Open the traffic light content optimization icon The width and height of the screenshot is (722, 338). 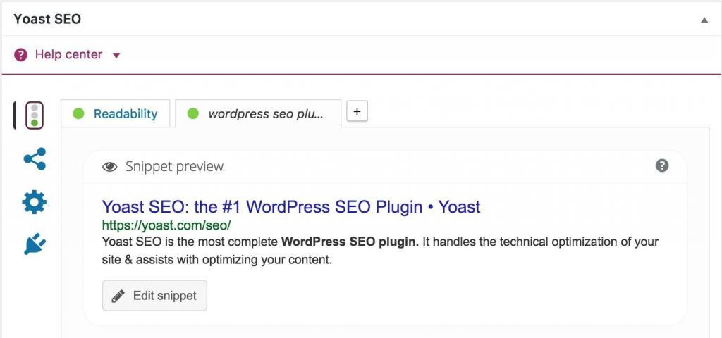coord(35,115)
